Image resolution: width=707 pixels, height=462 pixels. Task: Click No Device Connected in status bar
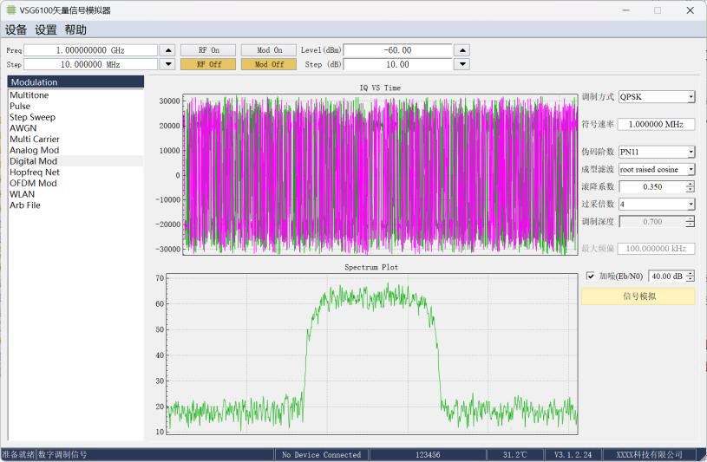(322, 455)
